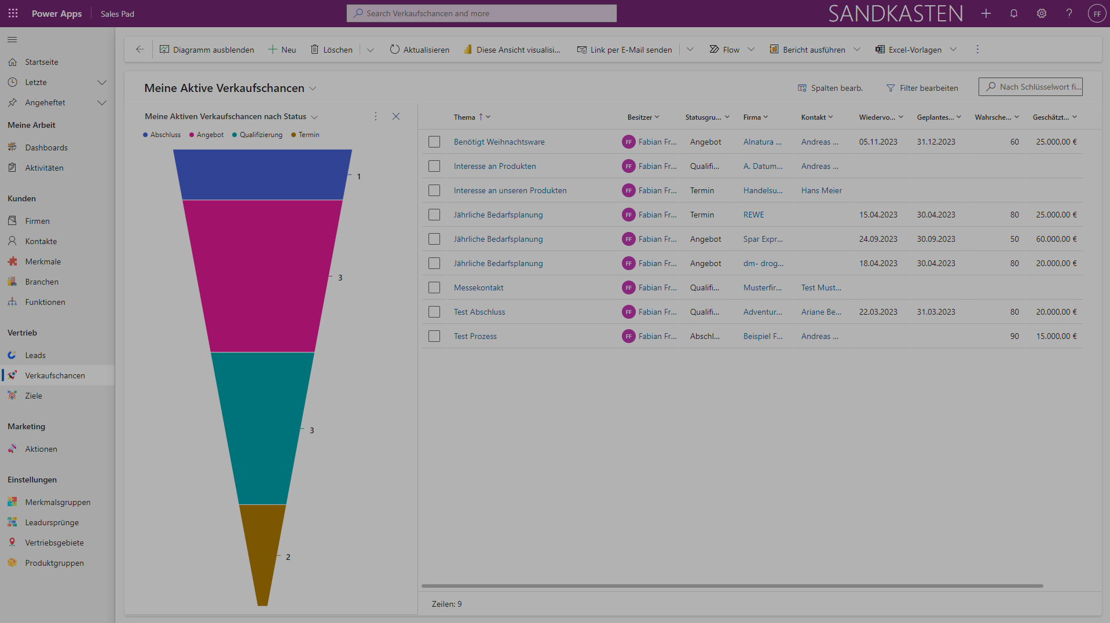Screen dimensions: 1110x623
Task: Open Link per E-Mail dropdown arrow
Action: coord(690,50)
